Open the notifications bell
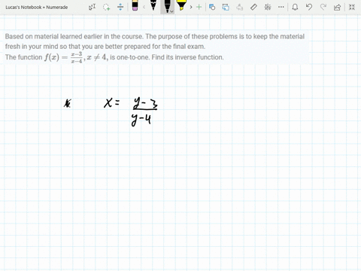Viewport: 361px width, 271px height. (x=295, y=7)
